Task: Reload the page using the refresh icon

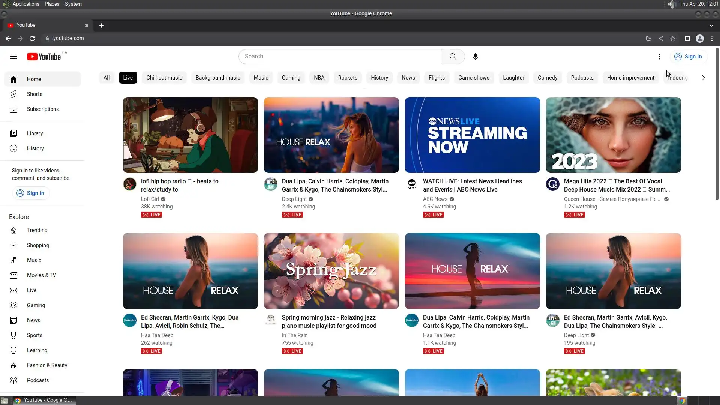Action: pyautogui.click(x=32, y=39)
